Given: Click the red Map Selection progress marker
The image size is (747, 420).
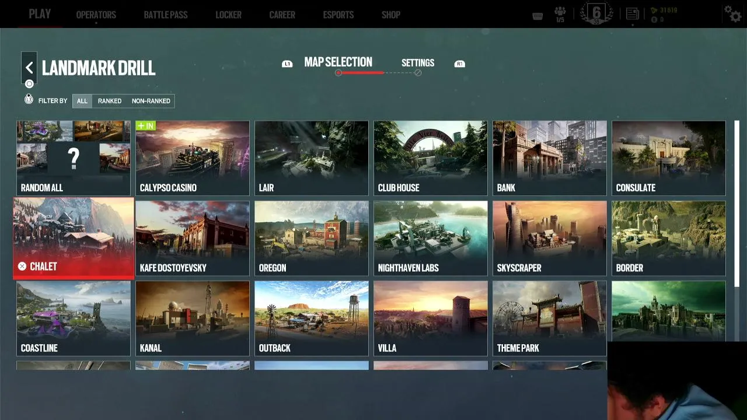Looking at the screenshot, I should 338,73.
